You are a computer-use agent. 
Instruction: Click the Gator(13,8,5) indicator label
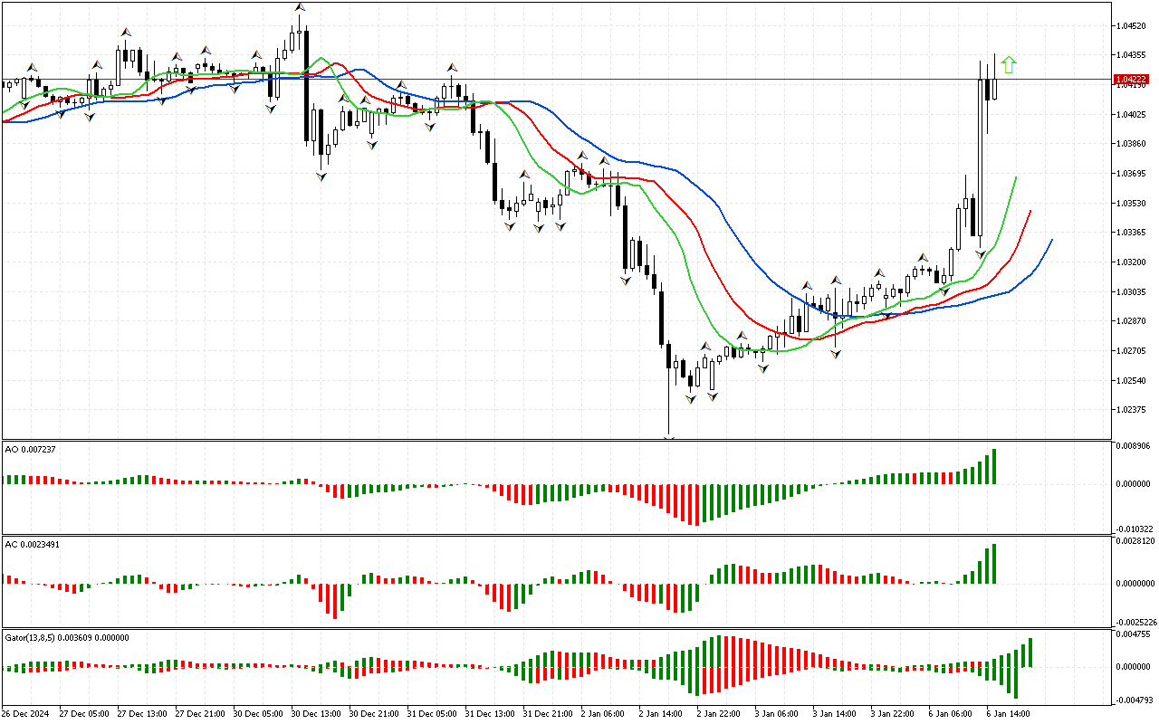click(67, 637)
